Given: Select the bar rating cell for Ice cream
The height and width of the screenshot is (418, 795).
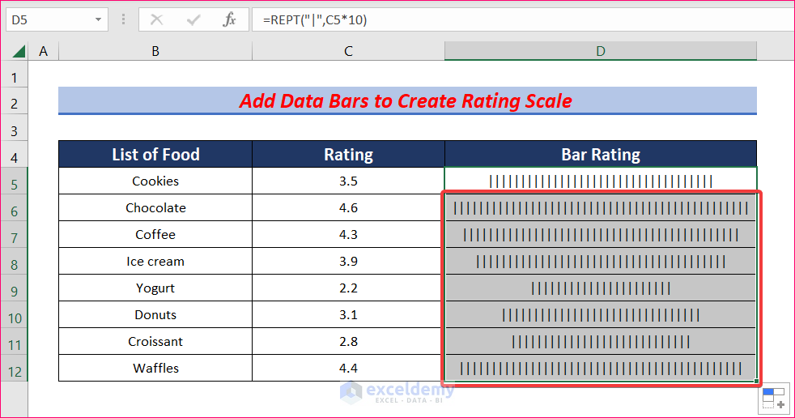Looking at the screenshot, I should (x=601, y=261).
